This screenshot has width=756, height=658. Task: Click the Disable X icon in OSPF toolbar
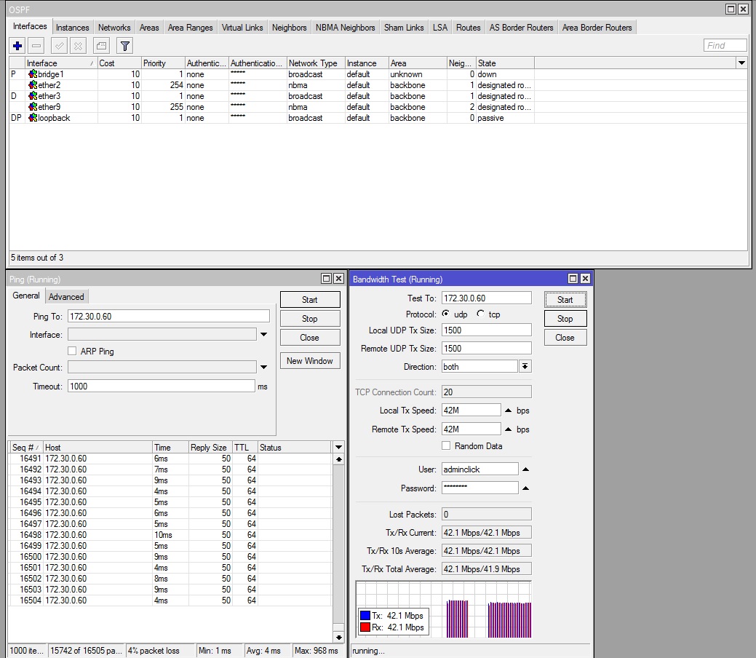click(78, 46)
